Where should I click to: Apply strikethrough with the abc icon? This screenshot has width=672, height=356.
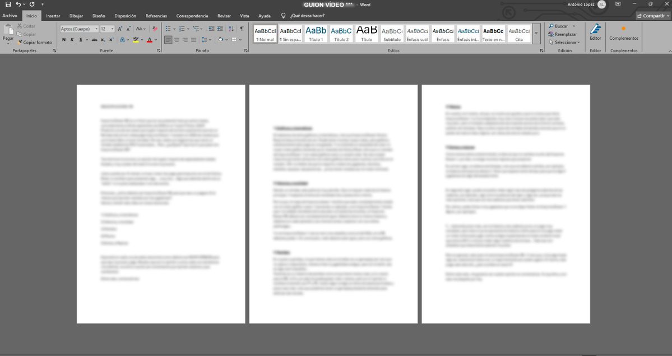(x=94, y=40)
